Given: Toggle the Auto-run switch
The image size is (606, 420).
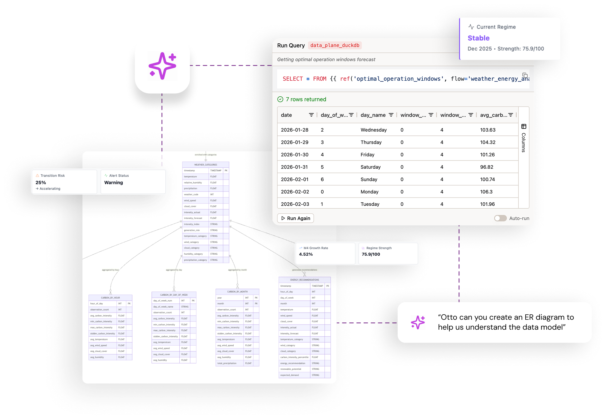Looking at the screenshot, I should [x=500, y=218].
